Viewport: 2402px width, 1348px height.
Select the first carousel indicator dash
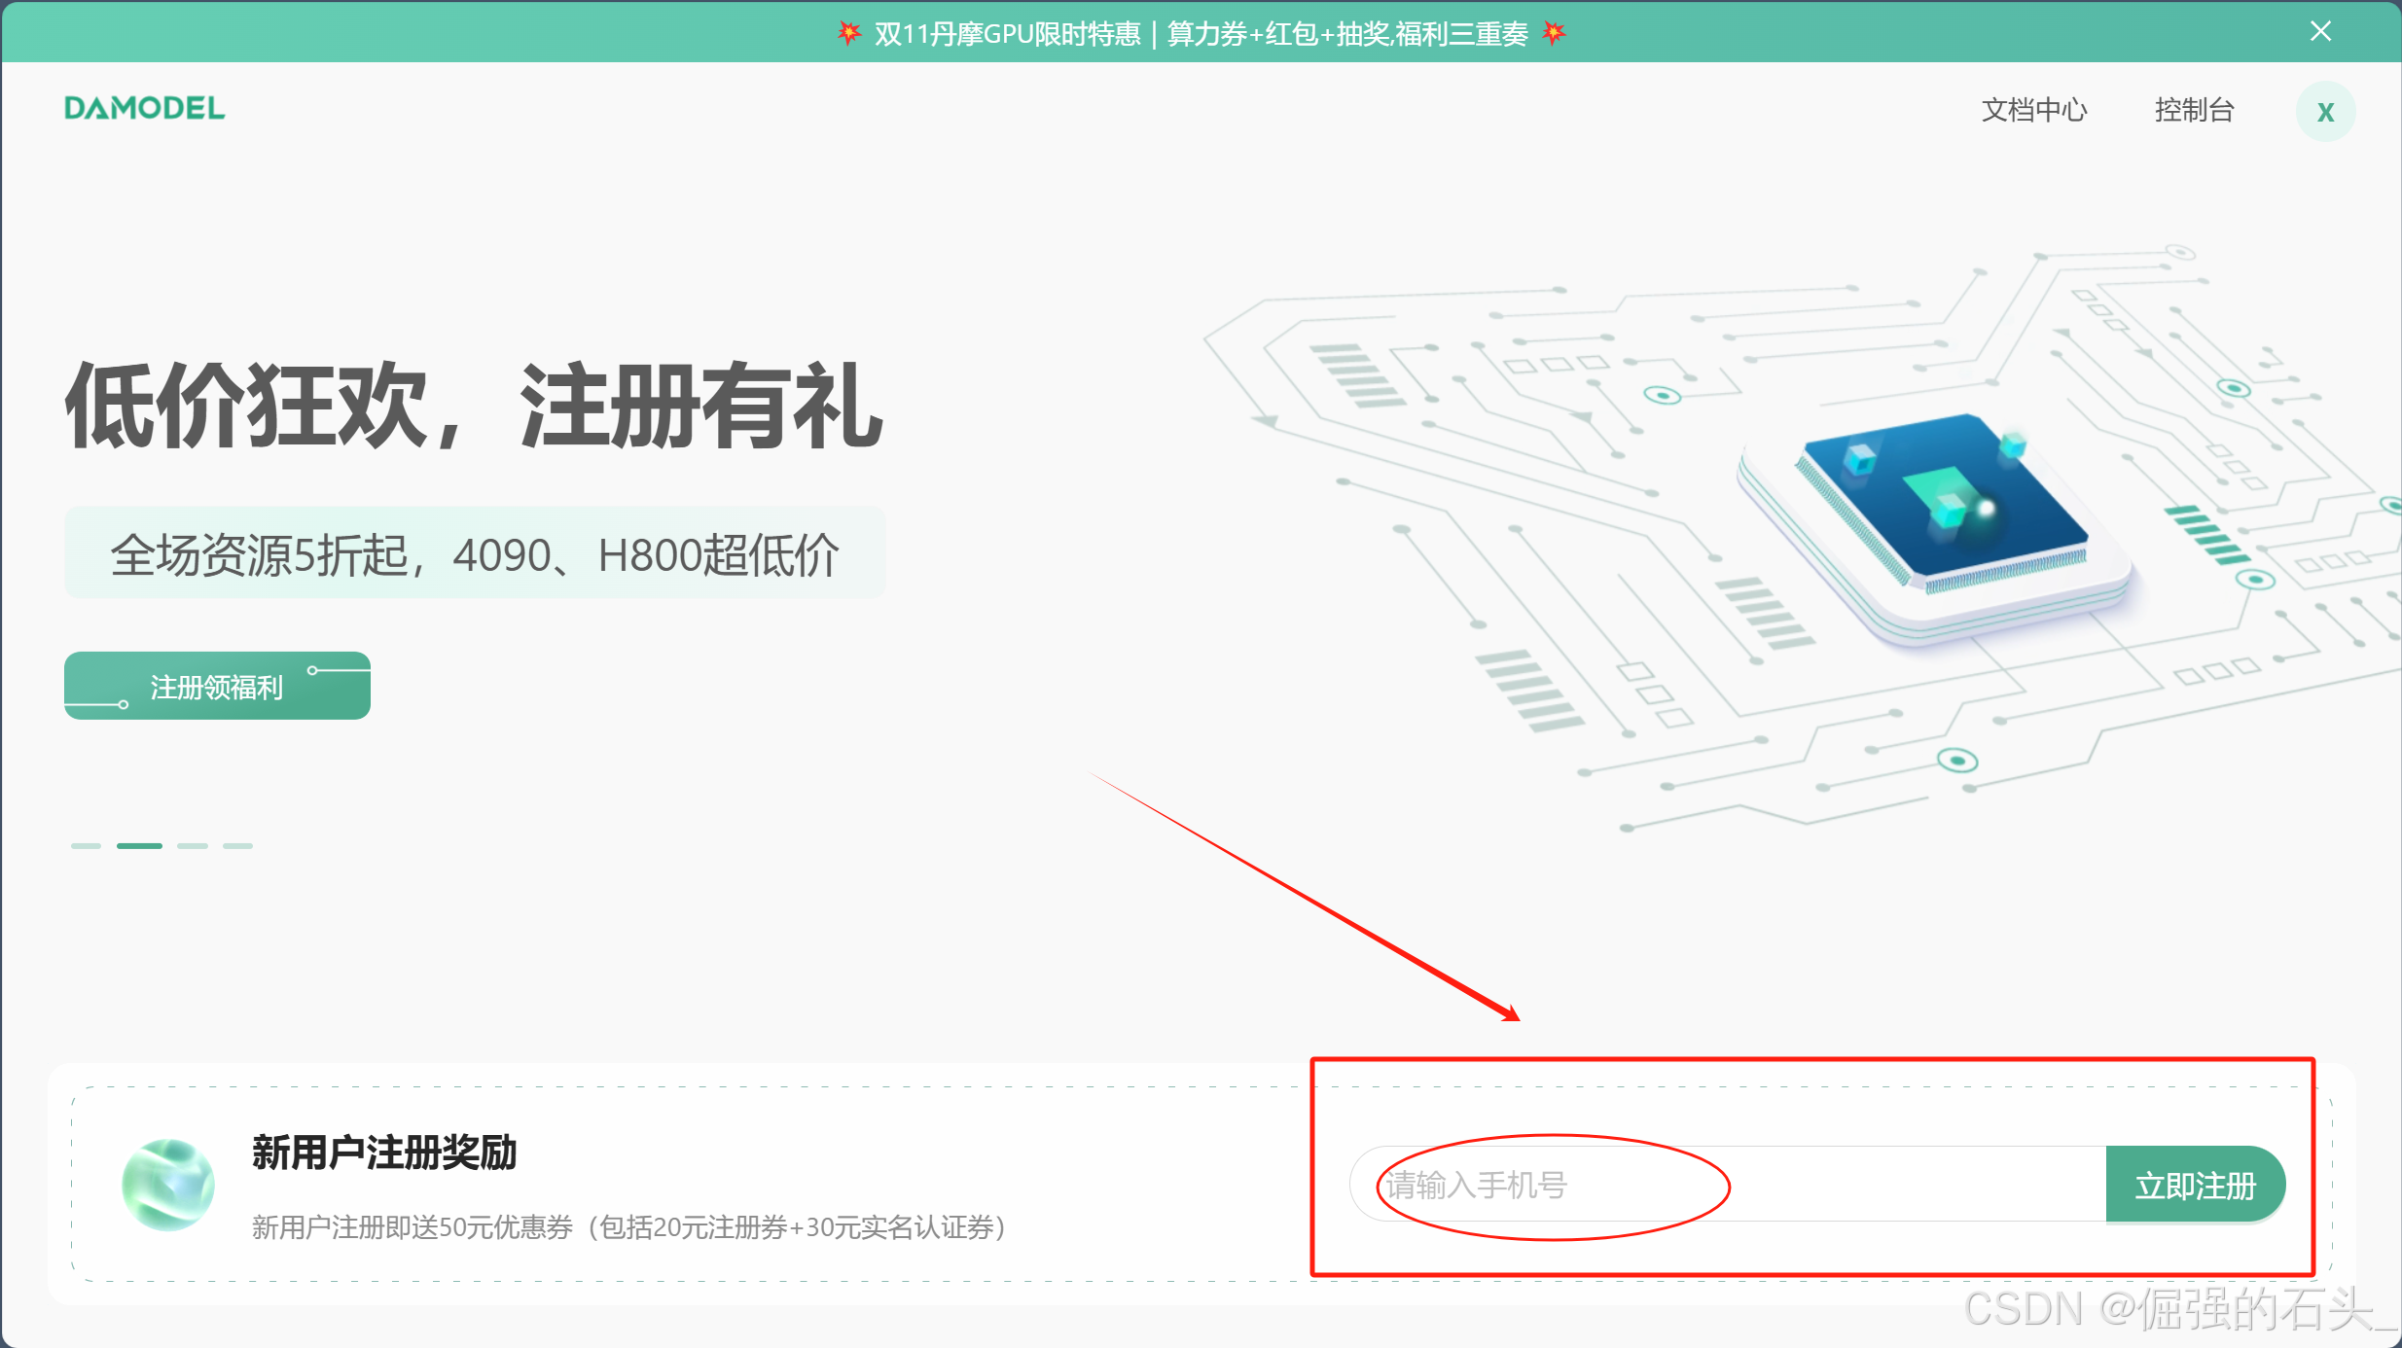pyautogui.click(x=86, y=846)
